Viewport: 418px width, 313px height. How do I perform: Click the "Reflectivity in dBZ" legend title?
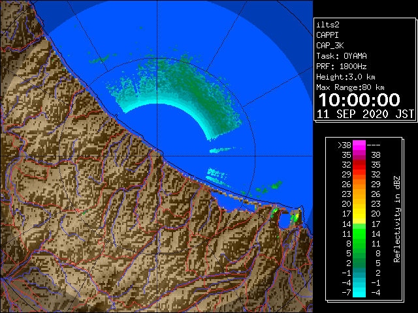pos(397,219)
